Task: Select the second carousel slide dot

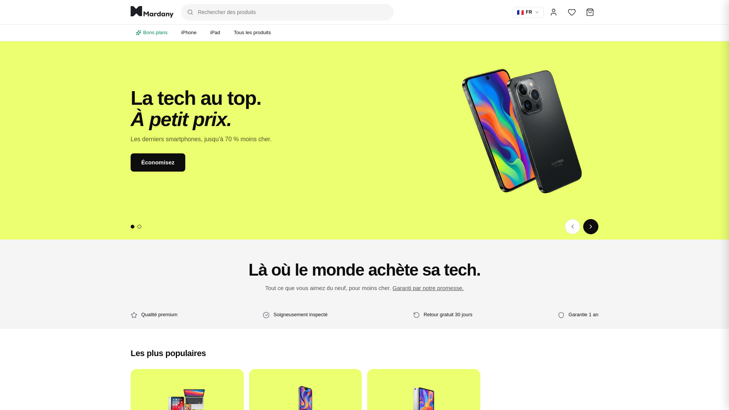Action: click(x=139, y=227)
